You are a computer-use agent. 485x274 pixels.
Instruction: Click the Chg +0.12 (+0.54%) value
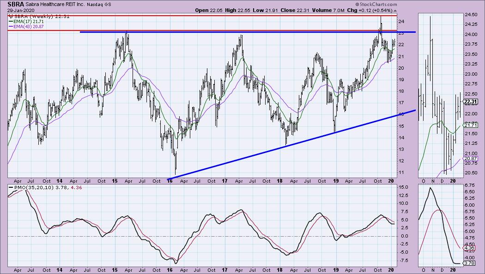[370, 10]
